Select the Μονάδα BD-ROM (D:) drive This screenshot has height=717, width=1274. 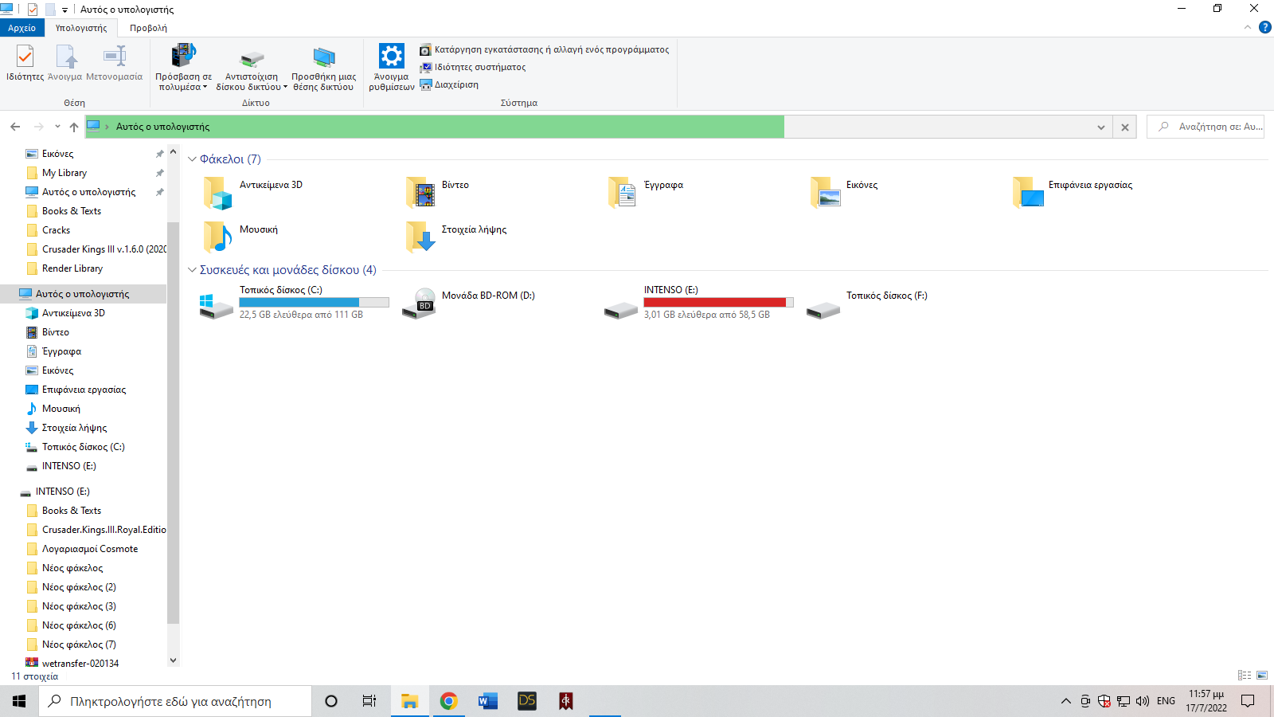coord(470,303)
